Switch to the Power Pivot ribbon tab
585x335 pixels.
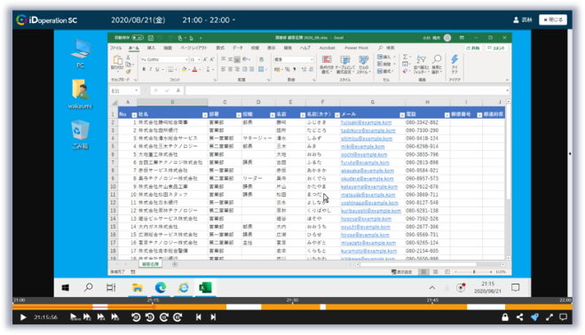pos(356,48)
